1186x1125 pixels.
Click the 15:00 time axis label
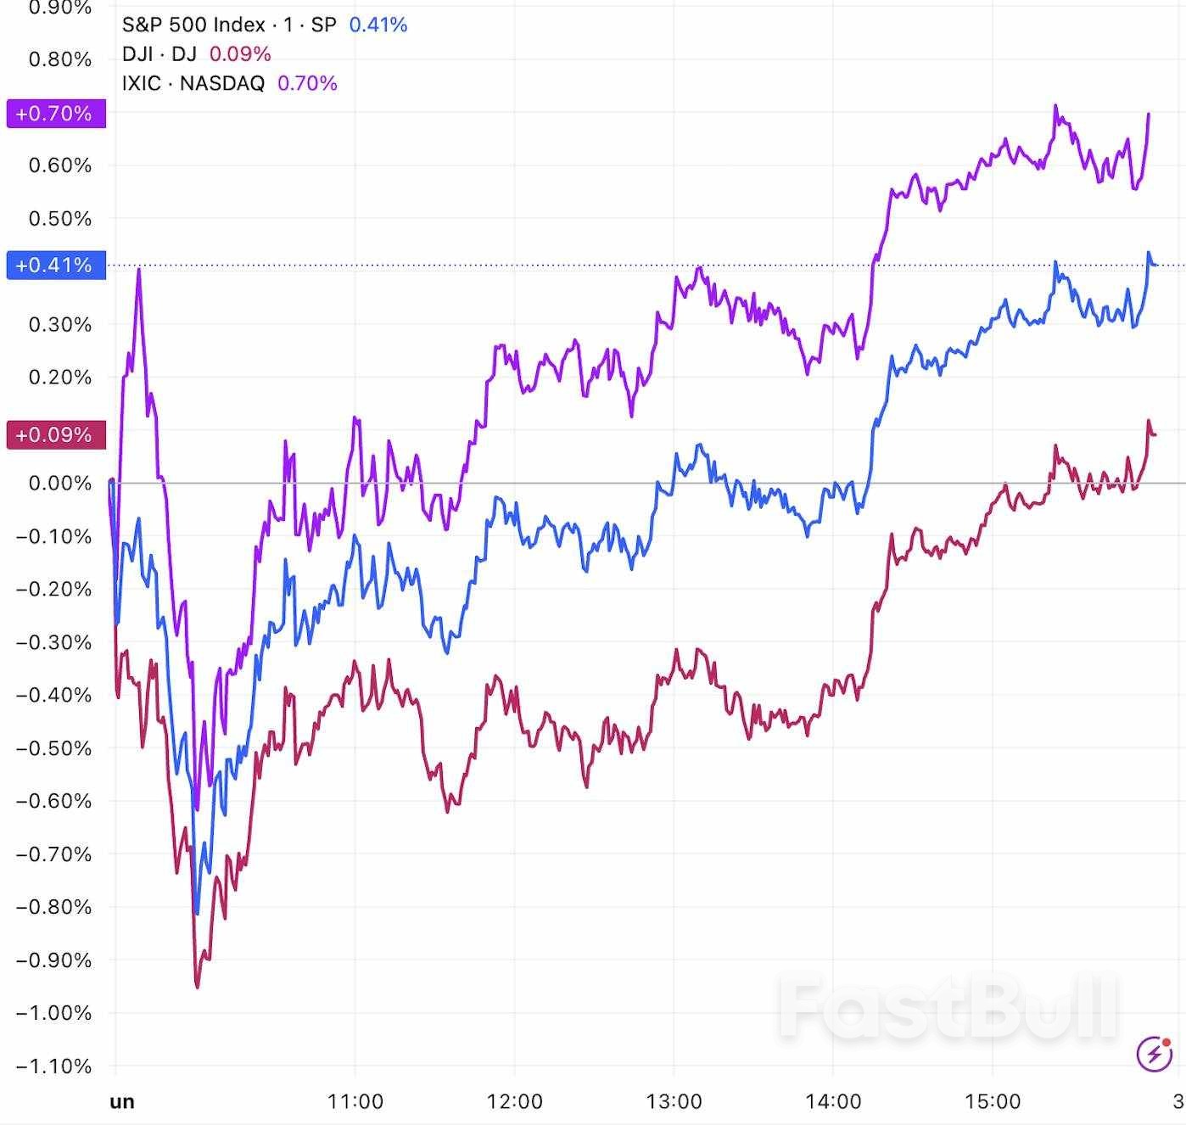click(x=993, y=1102)
